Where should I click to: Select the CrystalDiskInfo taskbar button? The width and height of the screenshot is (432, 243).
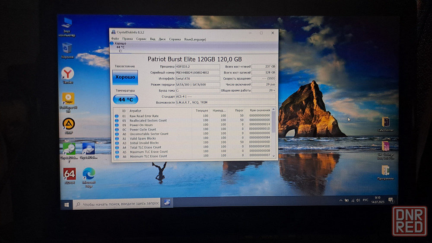[x=167, y=203]
